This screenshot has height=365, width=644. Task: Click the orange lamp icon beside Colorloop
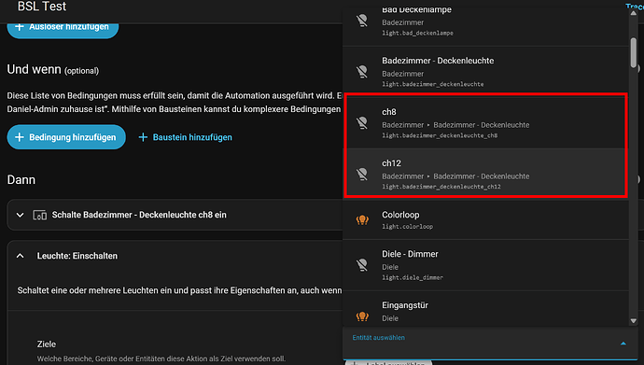[x=362, y=219]
